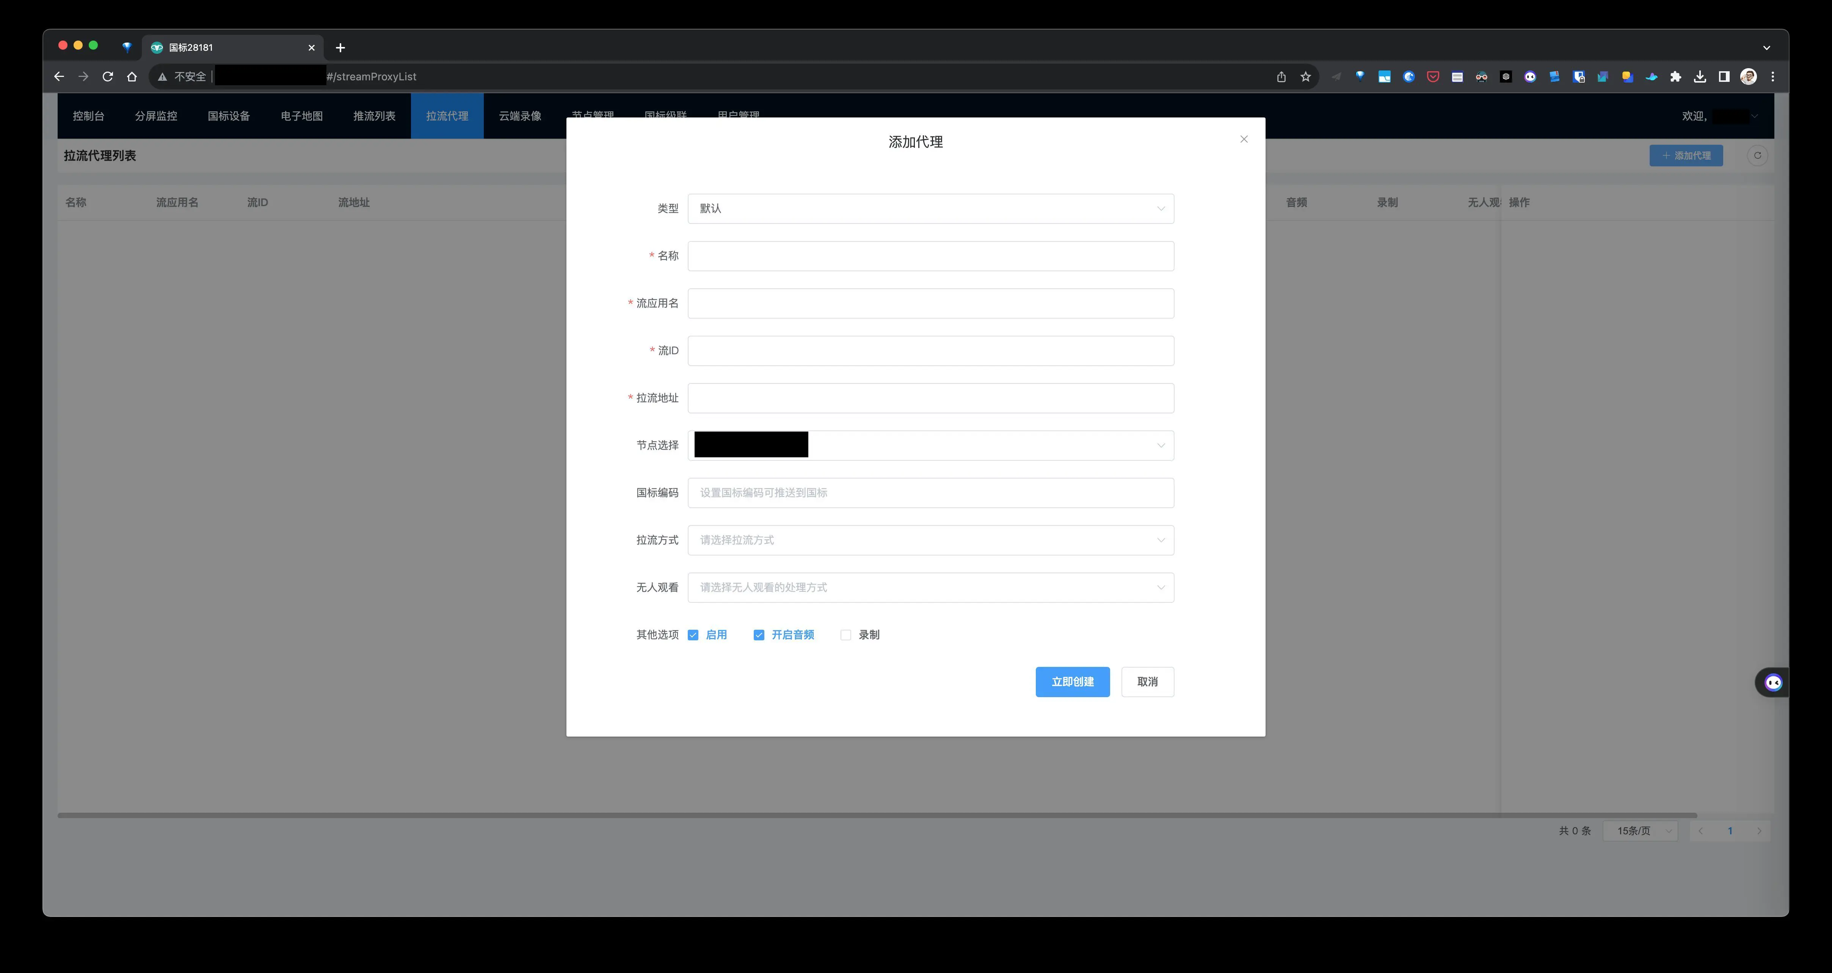Click the 取消 button

point(1147,682)
